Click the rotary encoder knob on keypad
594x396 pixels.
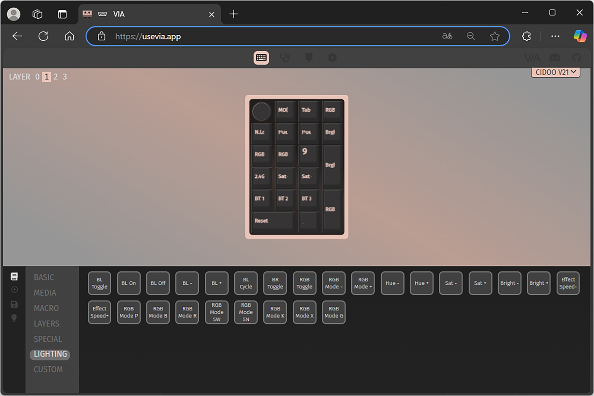(x=261, y=112)
